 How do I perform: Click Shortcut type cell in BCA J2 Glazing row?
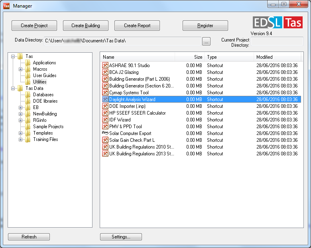(215, 72)
